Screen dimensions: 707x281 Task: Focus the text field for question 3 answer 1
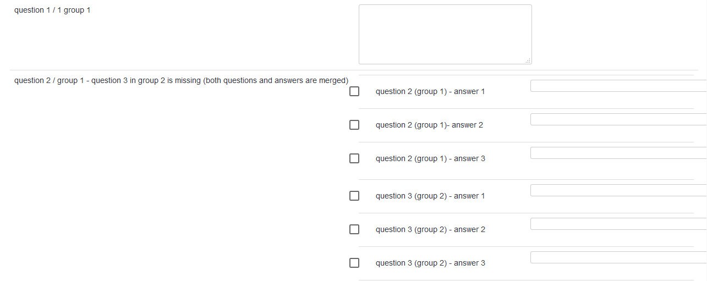click(618, 190)
